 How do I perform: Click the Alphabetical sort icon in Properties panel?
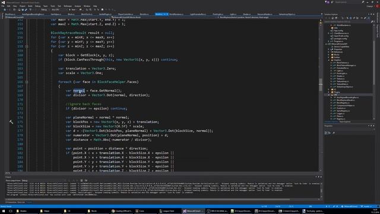330,133
